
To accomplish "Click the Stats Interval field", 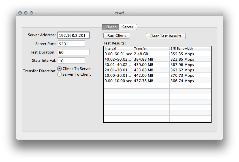I will [x=71, y=61].
